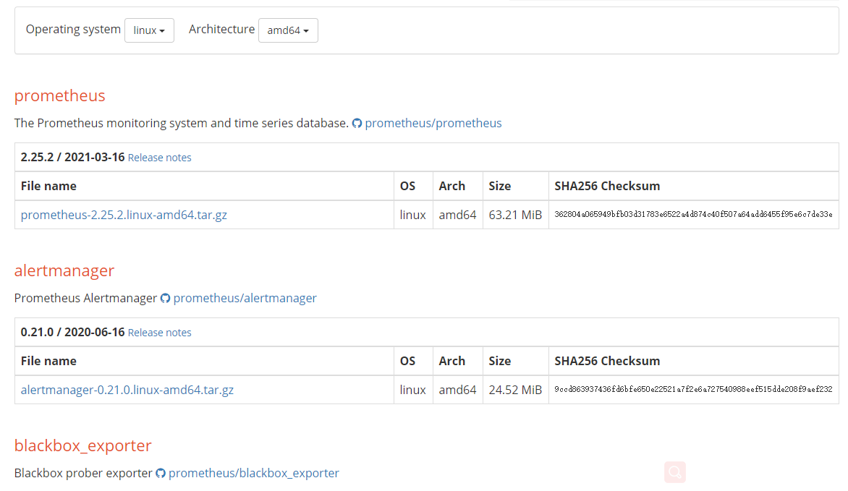Open Release notes for prometheus 2.25.2
The width and height of the screenshot is (848, 491).
pos(159,158)
